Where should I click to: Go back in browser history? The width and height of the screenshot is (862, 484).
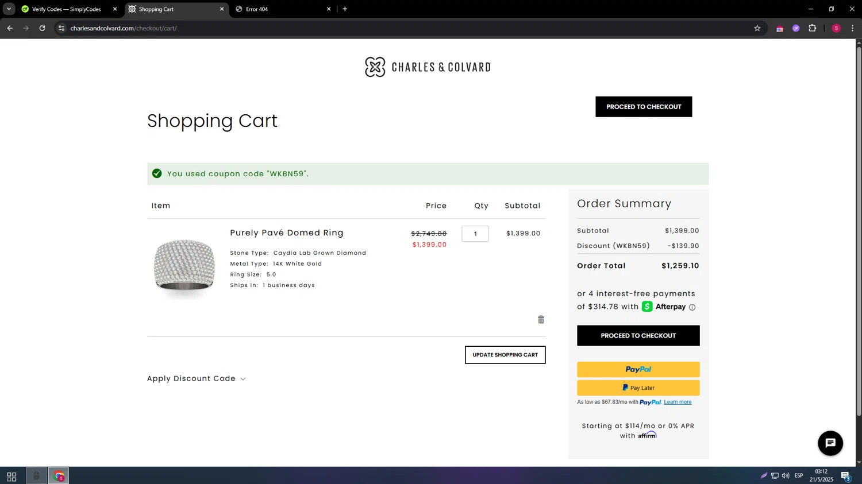point(10,28)
